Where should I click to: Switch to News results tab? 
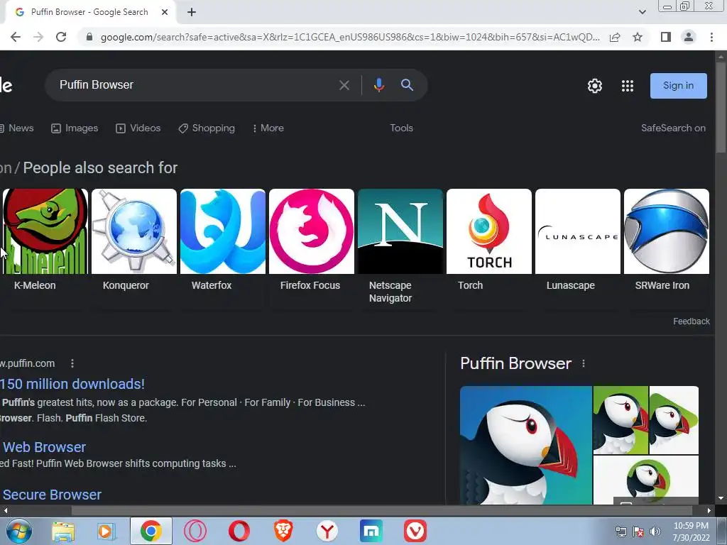click(17, 128)
